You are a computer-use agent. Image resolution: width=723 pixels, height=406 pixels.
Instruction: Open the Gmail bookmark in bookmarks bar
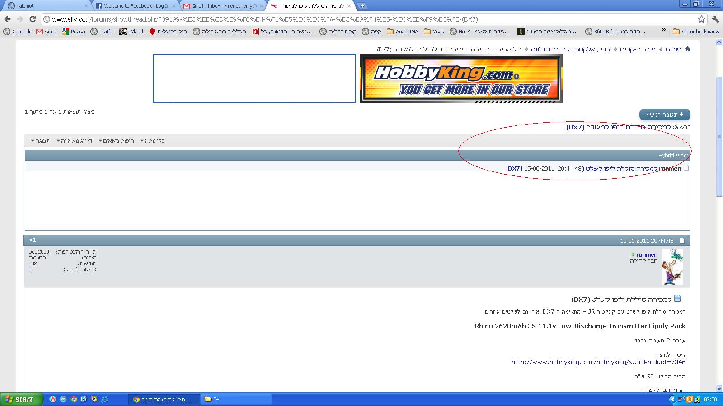tap(46, 32)
